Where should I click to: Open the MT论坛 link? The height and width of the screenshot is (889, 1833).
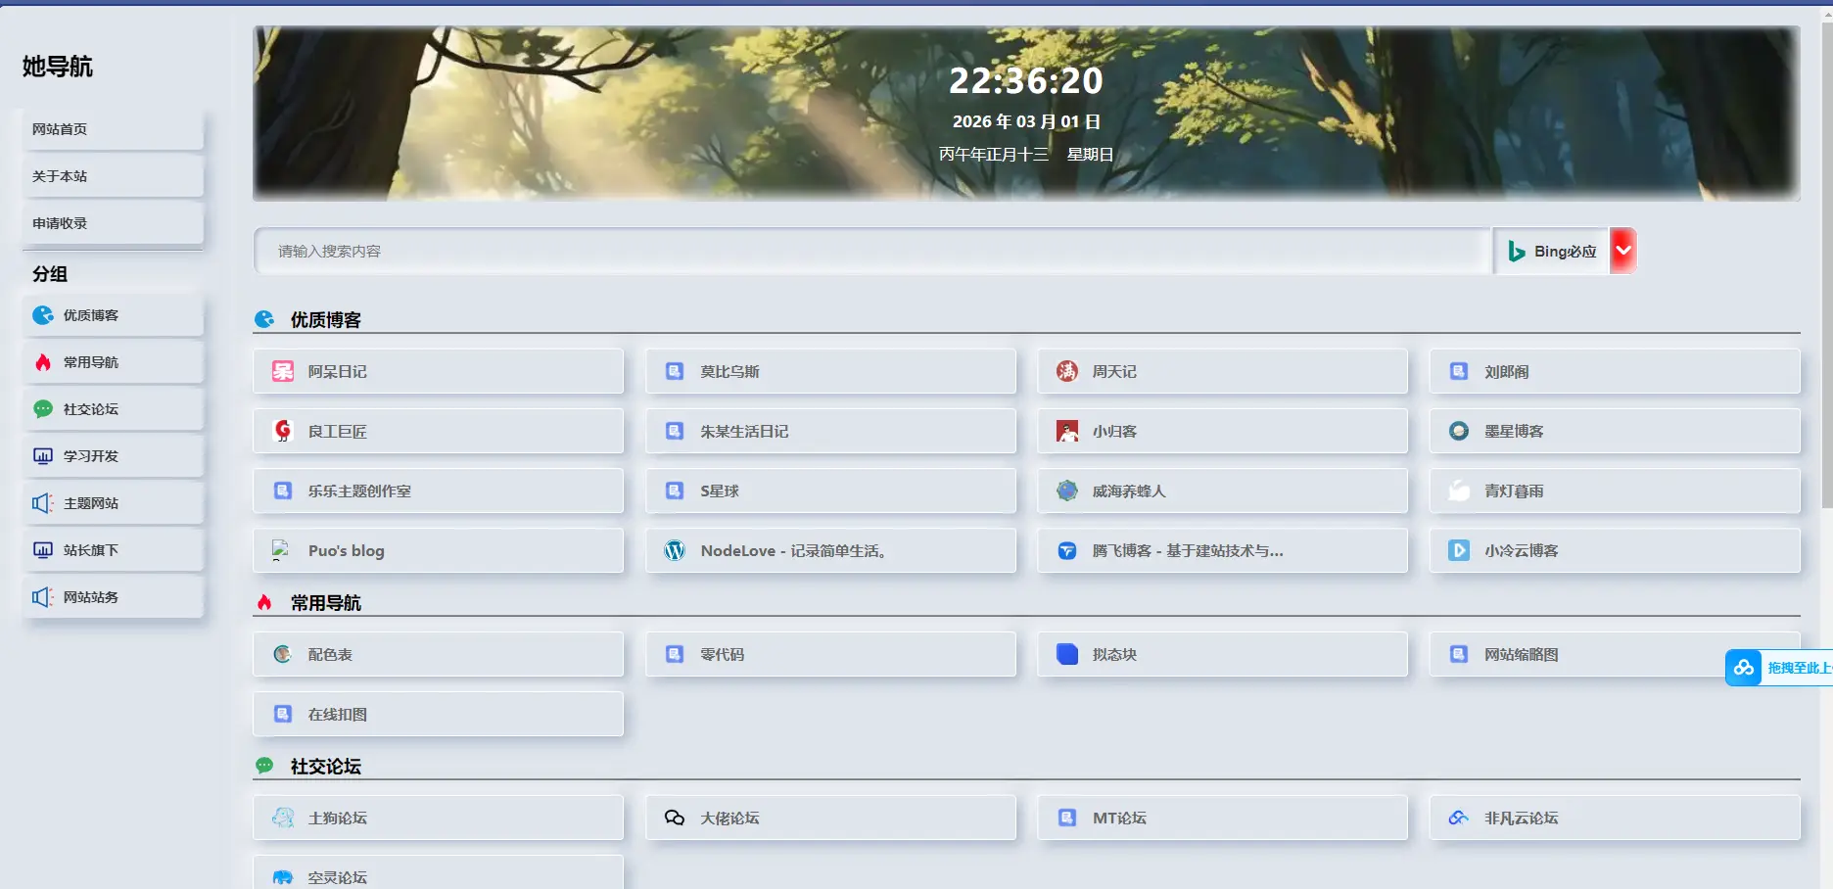pos(1222,819)
